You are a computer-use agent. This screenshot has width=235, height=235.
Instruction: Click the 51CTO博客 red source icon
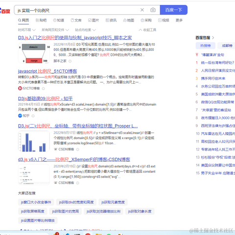pyautogui.click(x=20, y=89)
